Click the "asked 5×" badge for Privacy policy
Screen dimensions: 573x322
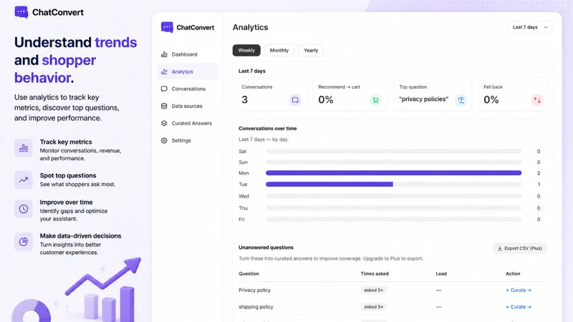pos(373,291)
